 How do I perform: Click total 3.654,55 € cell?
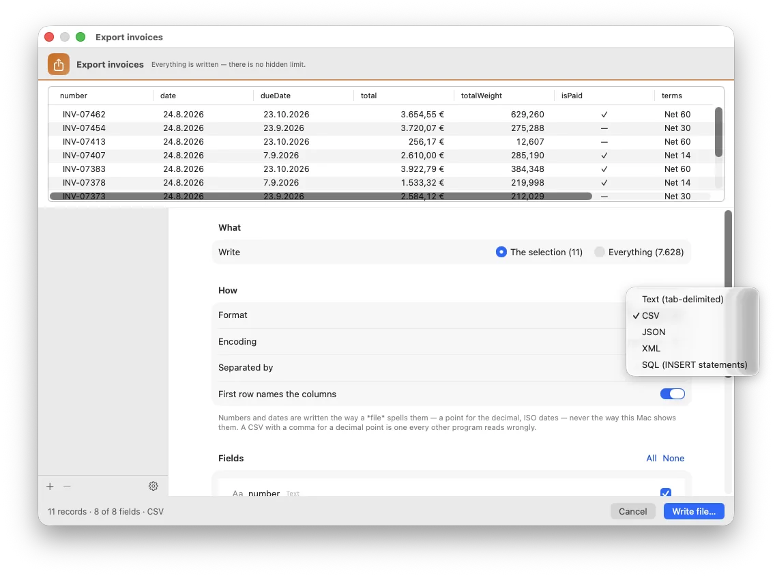pos(422,114)
